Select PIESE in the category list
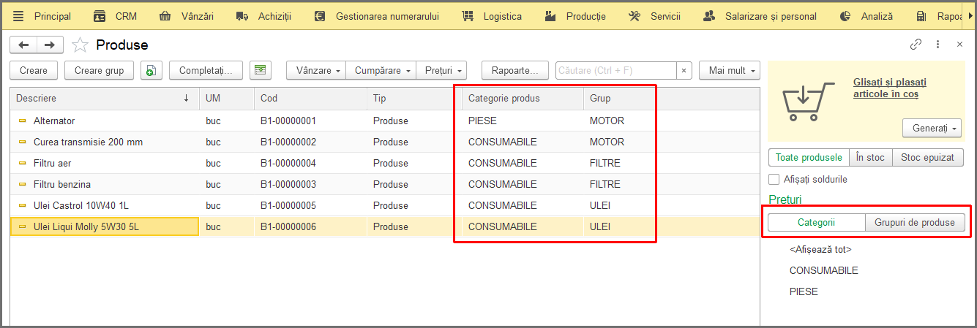The height and width of the screenshot is (328, 977). coord(804,291)
